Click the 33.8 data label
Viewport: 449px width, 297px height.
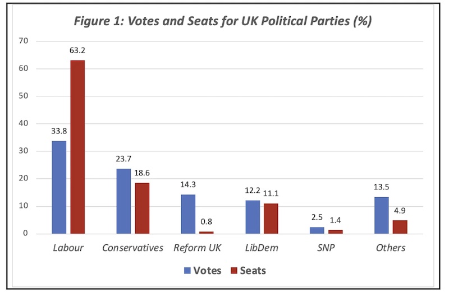tap(59, 131)
